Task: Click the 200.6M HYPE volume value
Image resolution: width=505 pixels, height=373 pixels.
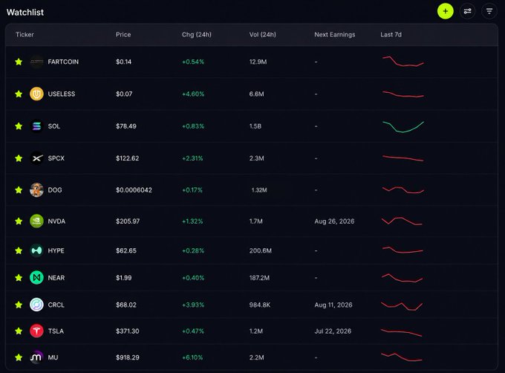Action: (260, 250)
